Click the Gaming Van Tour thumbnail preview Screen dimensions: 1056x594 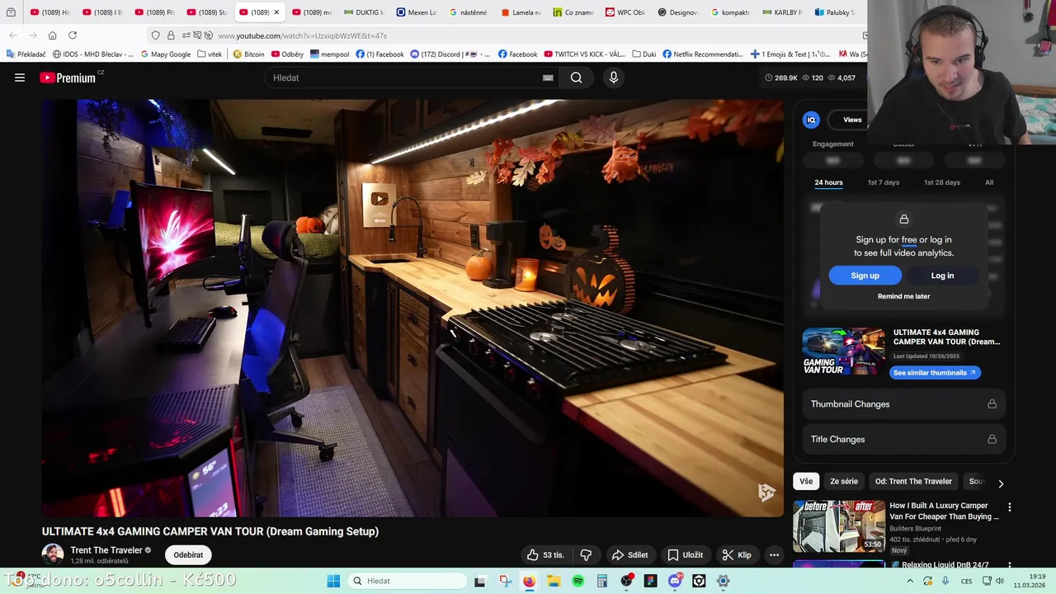point(843,351)
